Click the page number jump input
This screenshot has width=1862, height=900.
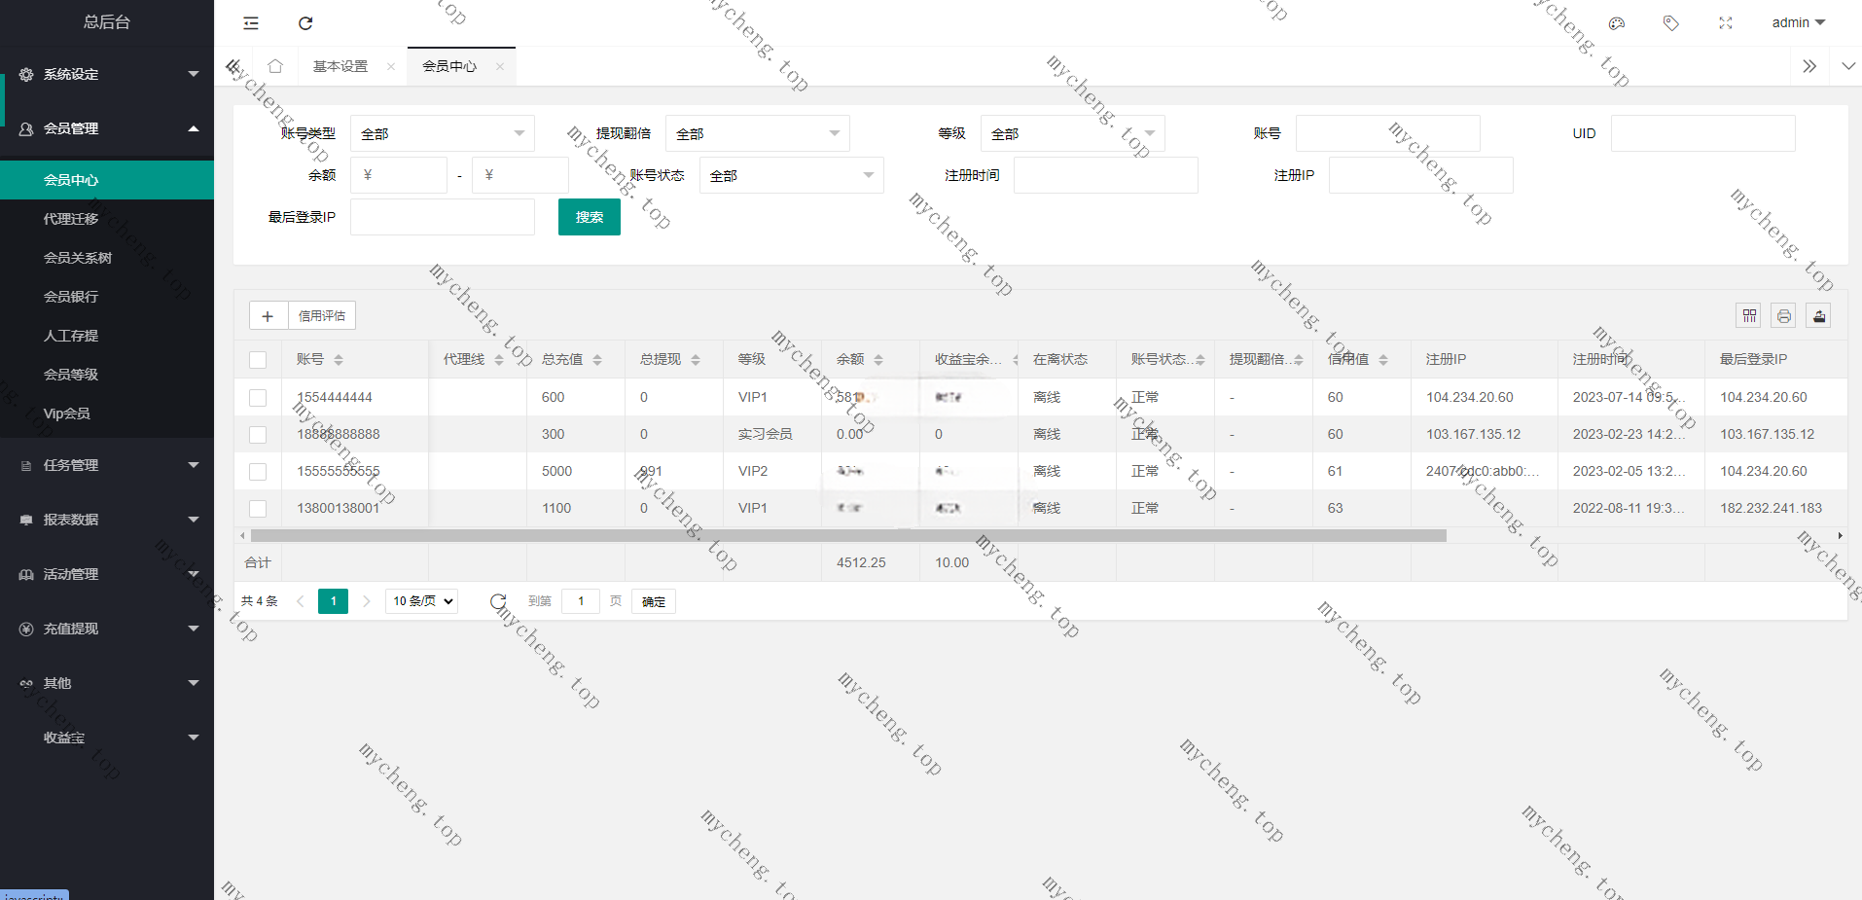581,601
